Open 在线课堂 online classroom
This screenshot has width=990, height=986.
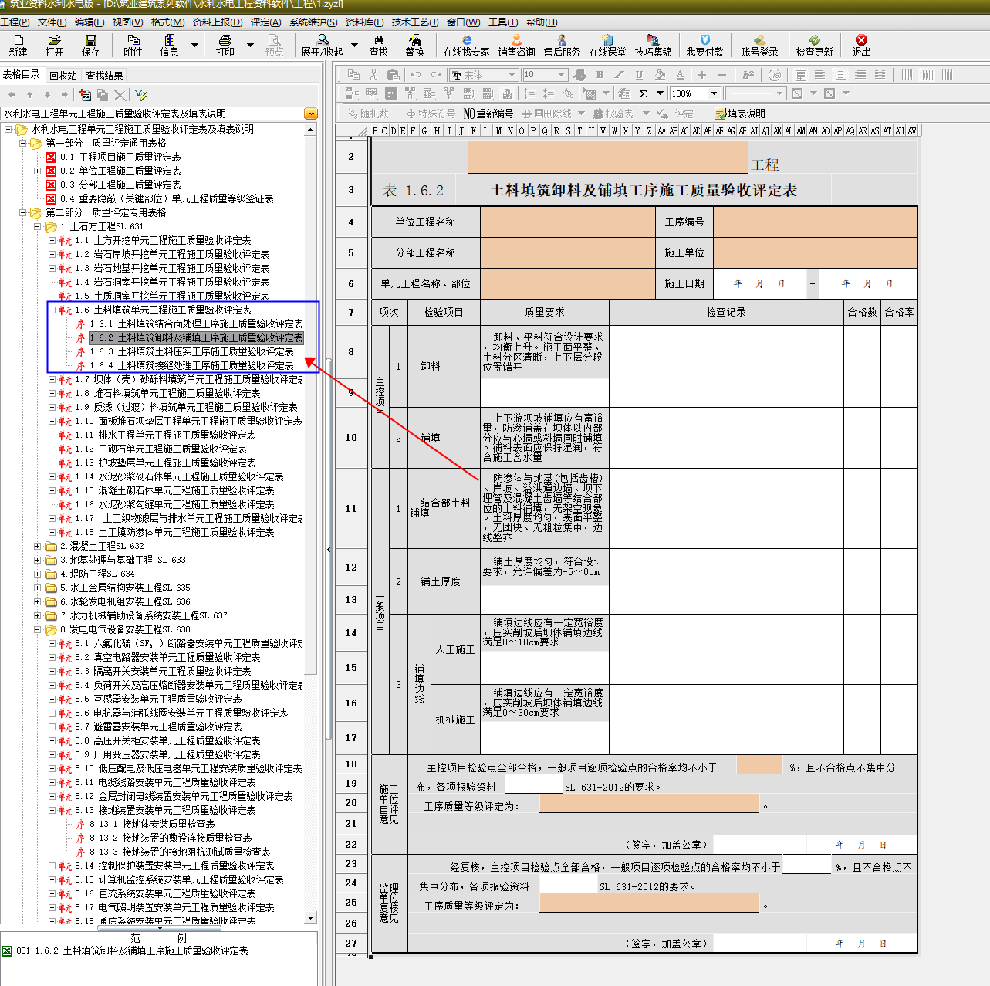607,46
